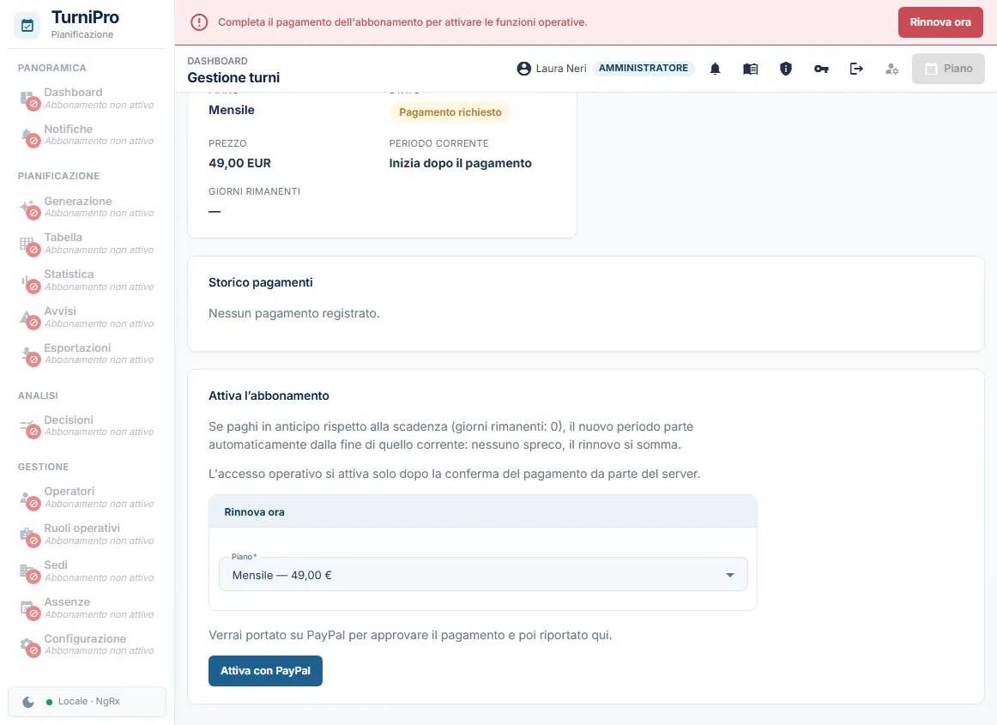Click the Dashboard sidebar icon
Screen dimensions: 997x725
pos(27,98)
